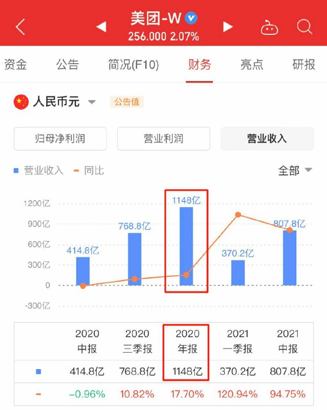Screen dimensions: 327x410
Task: Tap table cell 768.8亿
Action: pyautogui.click(x=137, y=371)
